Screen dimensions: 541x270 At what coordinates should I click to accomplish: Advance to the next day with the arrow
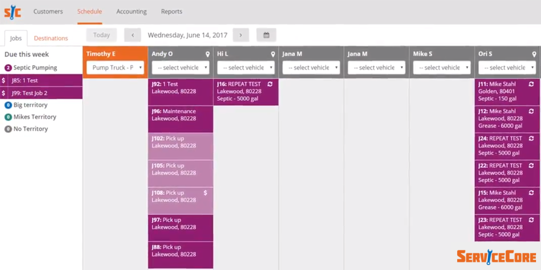click(241, 35)
